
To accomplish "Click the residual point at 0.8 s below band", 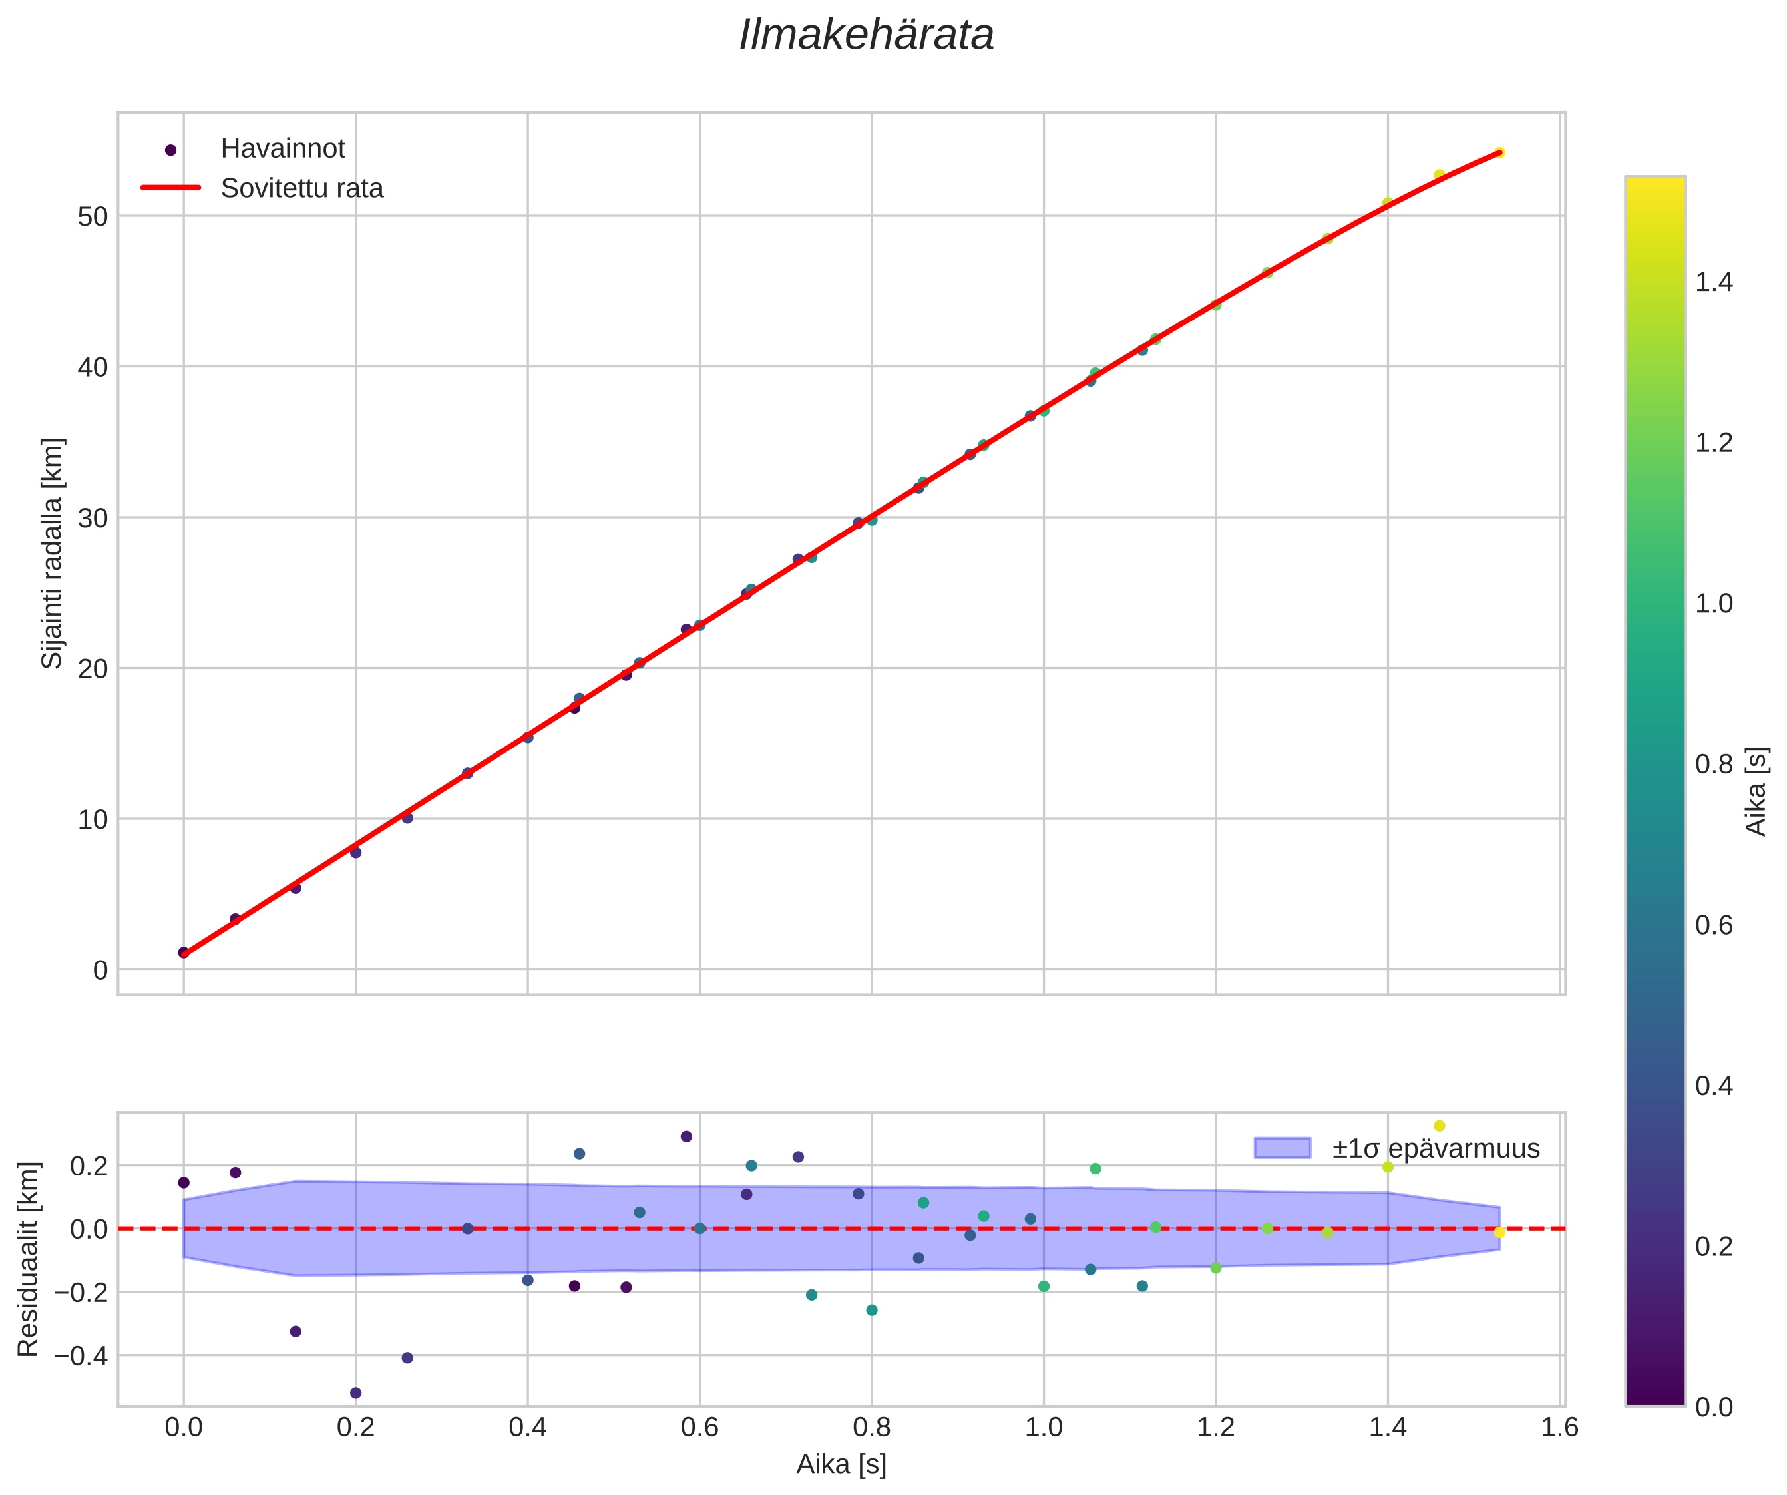I will tap(871, 1309).
